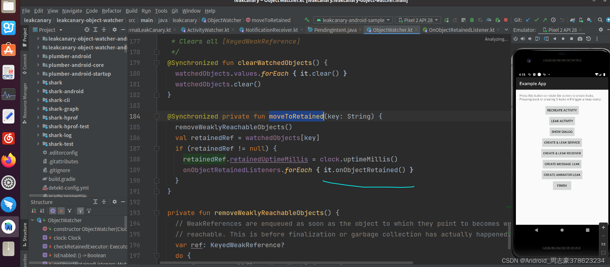This screenshot has height=267, width=610.
Task: Attach debugger to Android process icon
Action: (x=497, y=20)
